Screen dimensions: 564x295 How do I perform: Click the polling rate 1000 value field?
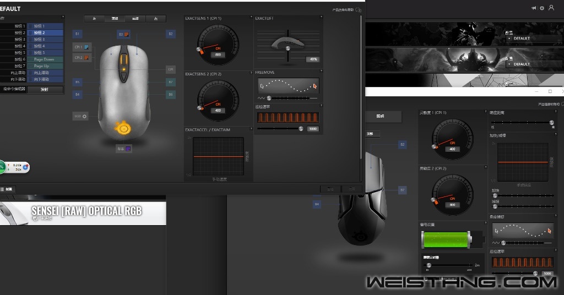click(313, 129)
